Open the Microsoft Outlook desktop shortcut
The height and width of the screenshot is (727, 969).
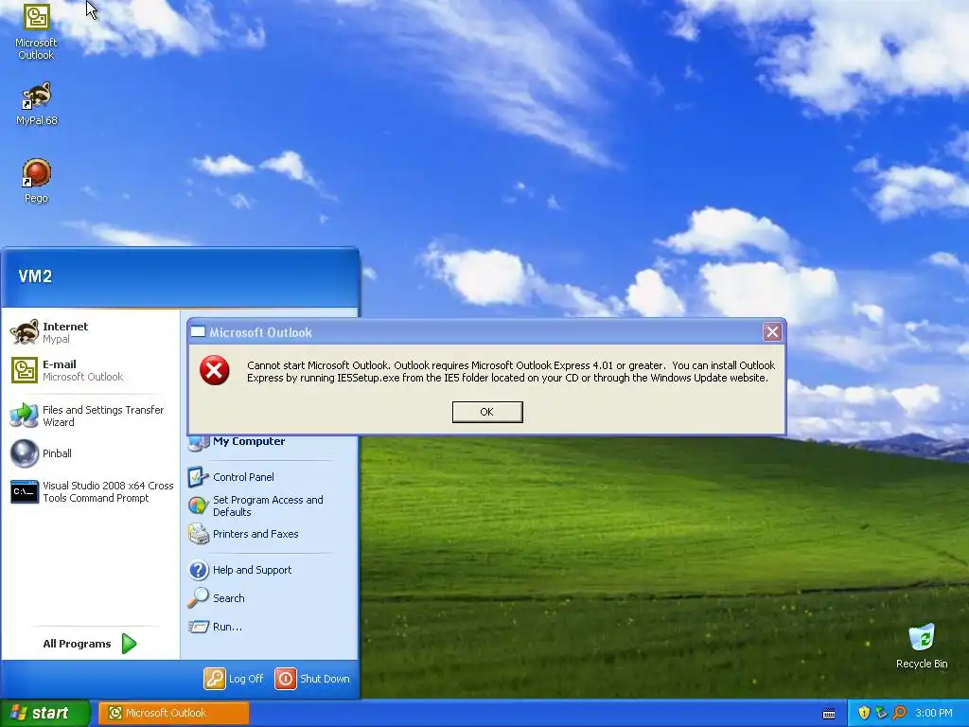36,31
